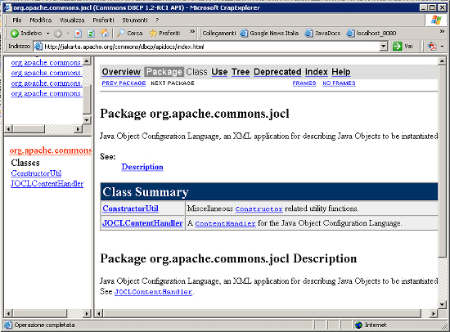This screenshot has height=332, width=450.
Task: Click the page icon beside the address URL
Action: pos(38,47)
